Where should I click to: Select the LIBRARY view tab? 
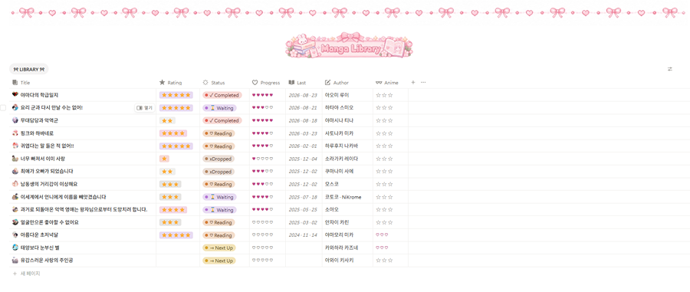coord(28,69)
